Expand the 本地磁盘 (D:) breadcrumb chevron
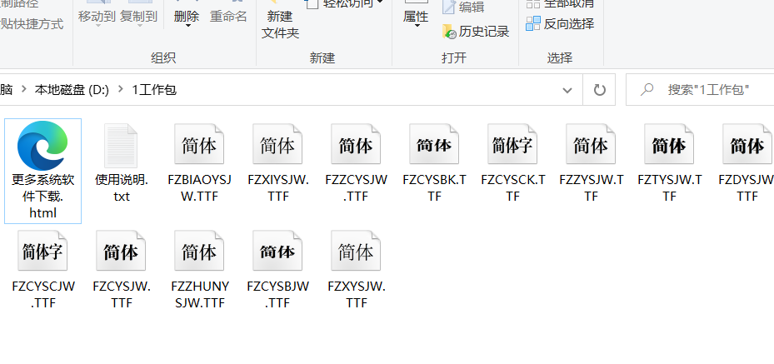Viewport: 774px width, 364px height. (x=122, y=90)
